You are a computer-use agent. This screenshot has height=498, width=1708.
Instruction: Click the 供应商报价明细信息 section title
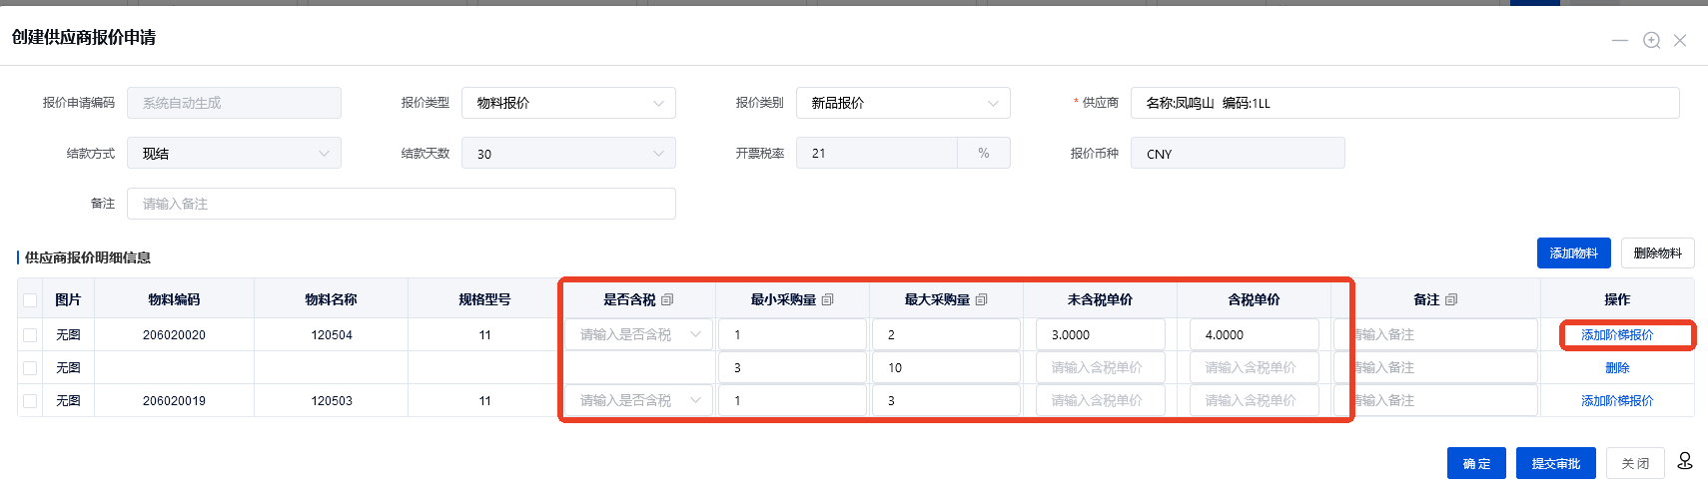(88, 257)
